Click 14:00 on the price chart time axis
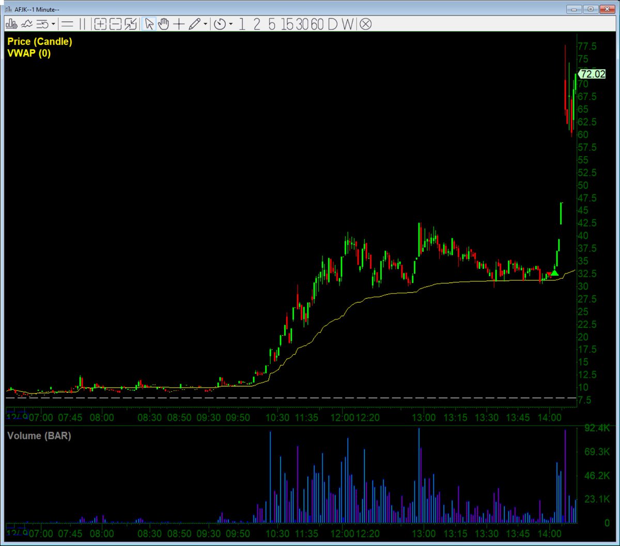The height and width of the screenshot is (546, 620). click(x=550, y=417)
